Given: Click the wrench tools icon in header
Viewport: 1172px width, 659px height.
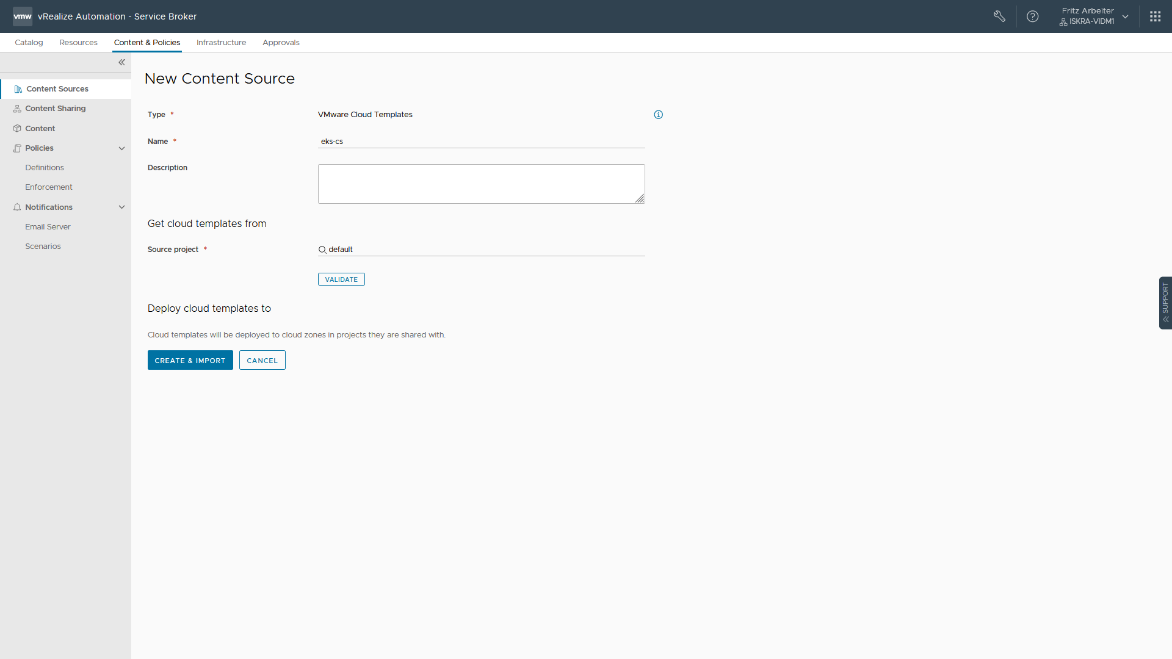Looking at the screenshot, I should [999, 16].
